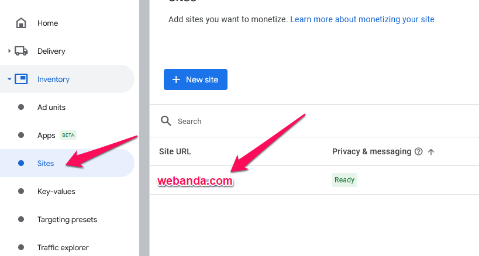Click the New site button
Viewport: 479px width, 256px height.
click(x=195, y=79)
